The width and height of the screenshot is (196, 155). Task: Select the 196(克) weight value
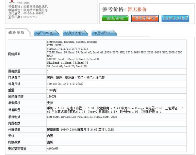[x=52, y=90]
